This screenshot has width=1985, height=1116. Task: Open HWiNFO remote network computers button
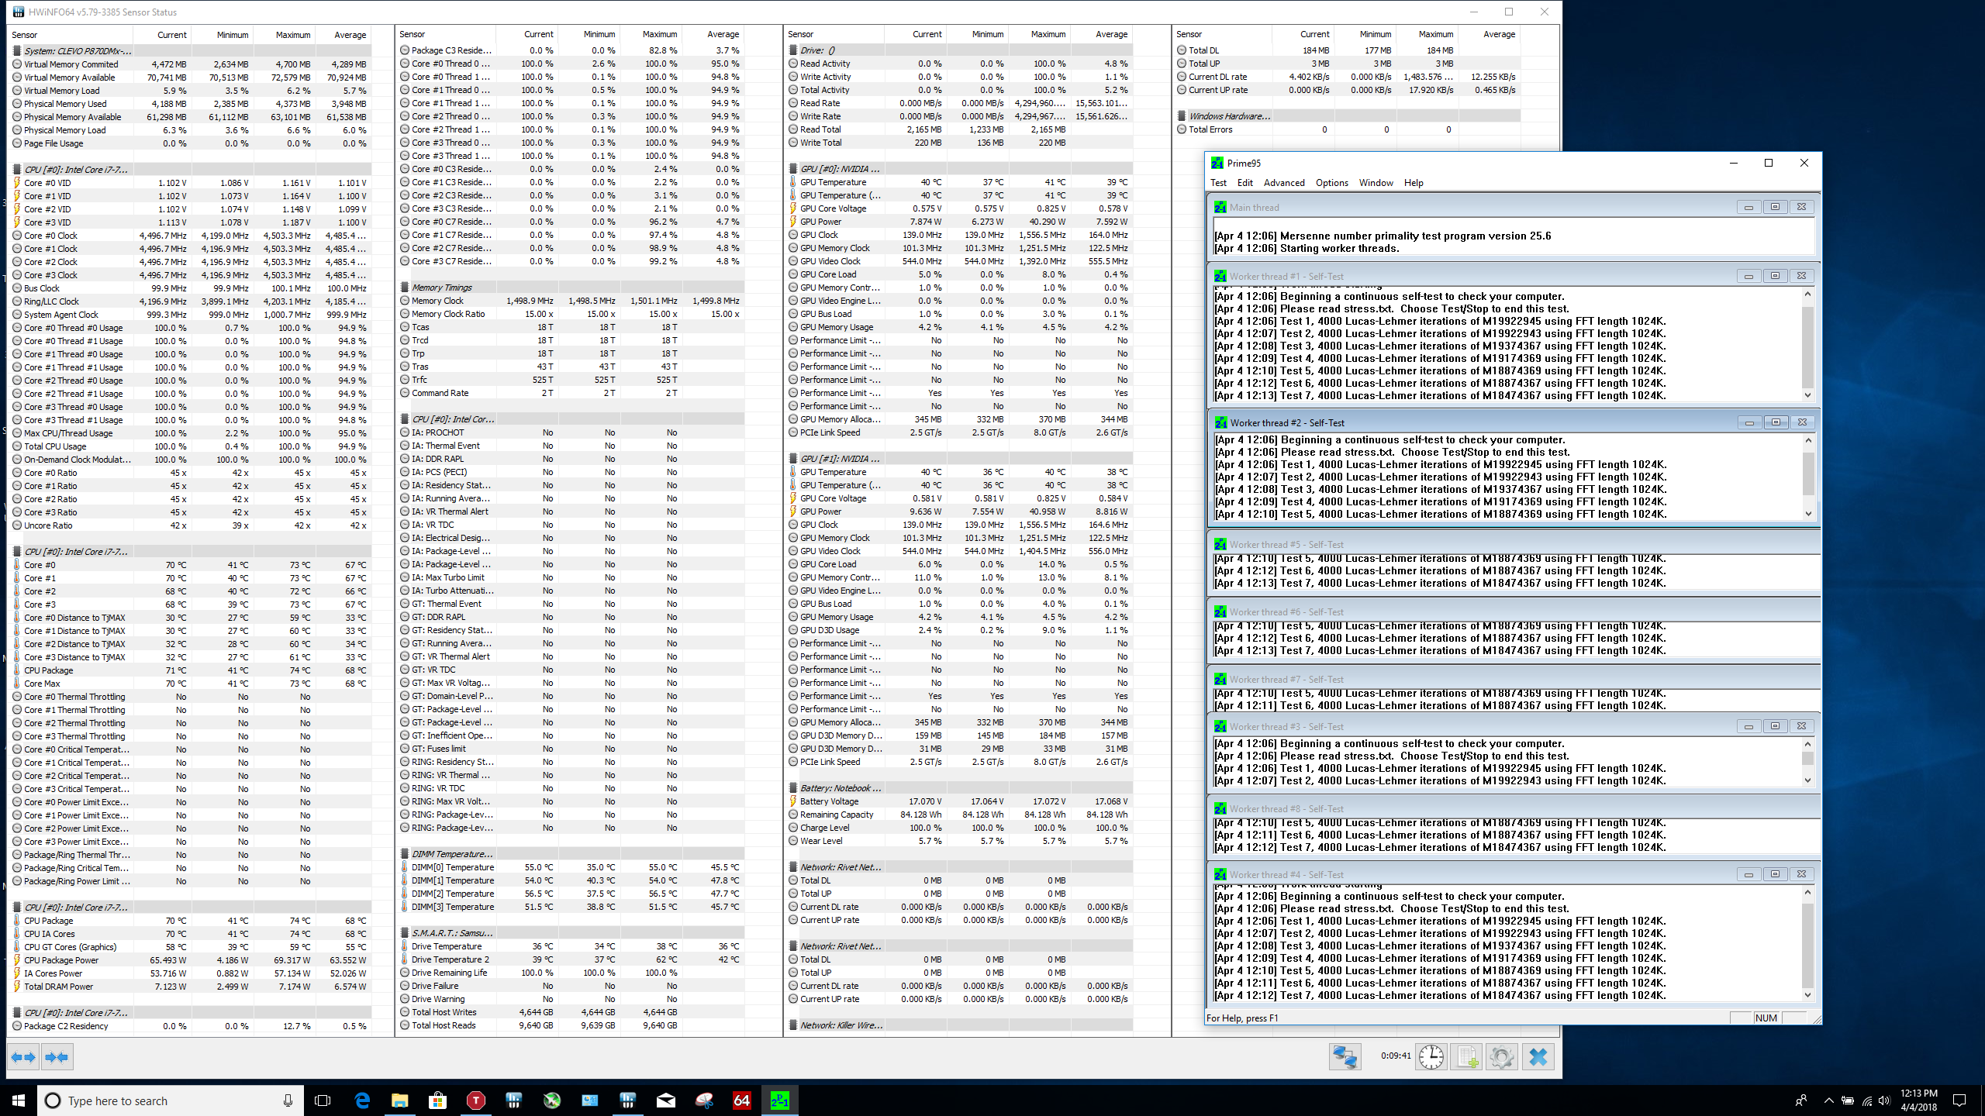coord(1345,1057)
